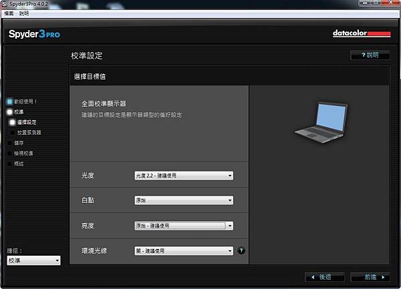Open the 捷徑 shortcut dropdown

coord(33,260)
